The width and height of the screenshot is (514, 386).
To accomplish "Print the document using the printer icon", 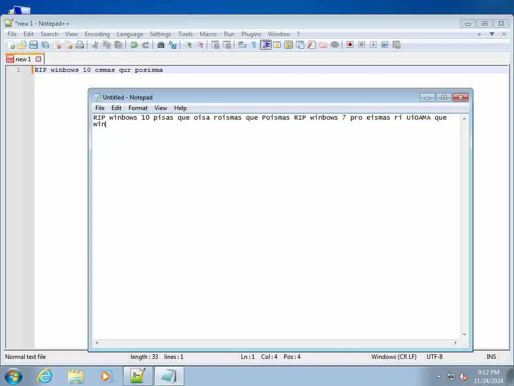I will (x=80, y=45).
